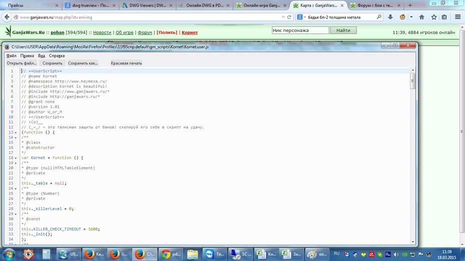Open the URL history dropdown arrow
Screen dimensions: 465x261
[283, 17]
